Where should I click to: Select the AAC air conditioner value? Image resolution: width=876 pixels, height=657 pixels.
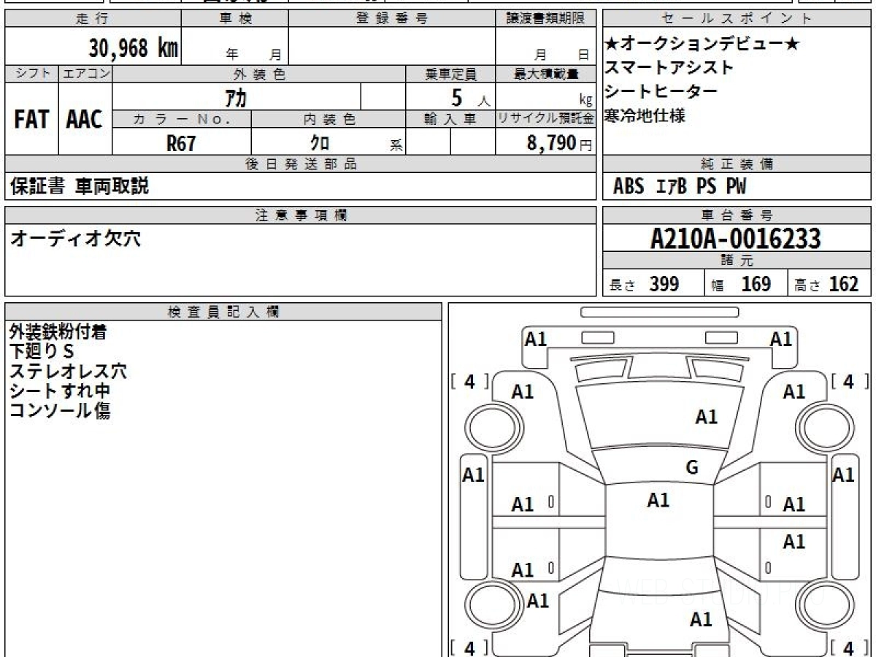(85, 119)
